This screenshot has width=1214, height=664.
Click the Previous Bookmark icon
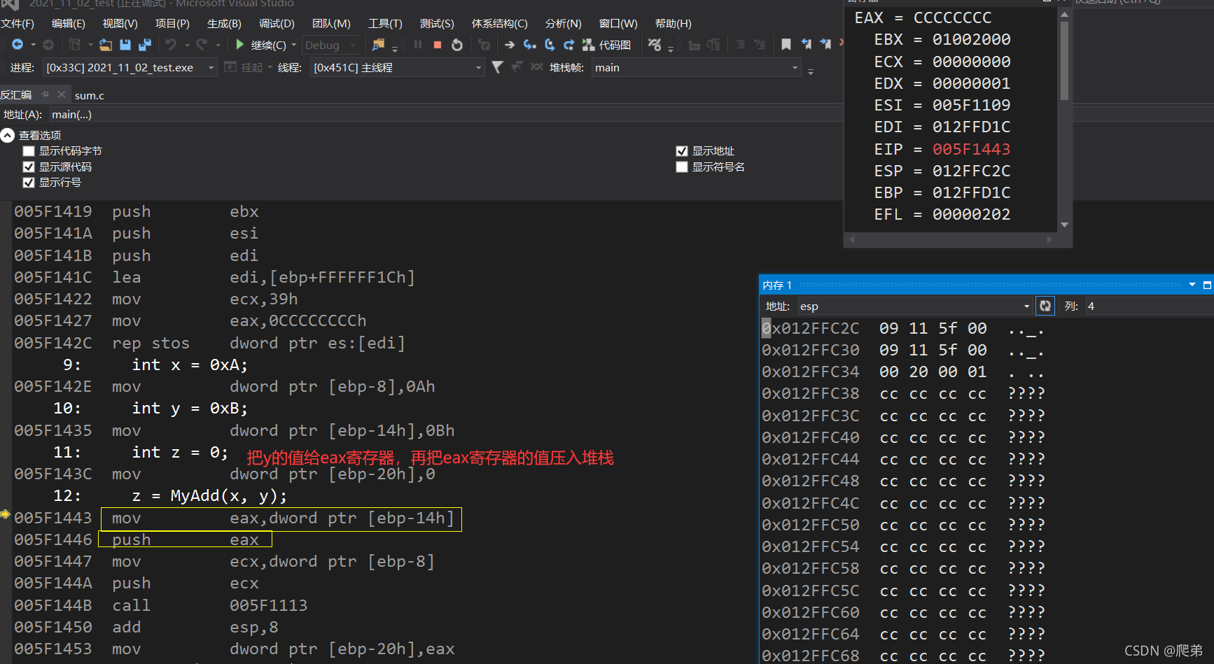click(x=806, y=45)
